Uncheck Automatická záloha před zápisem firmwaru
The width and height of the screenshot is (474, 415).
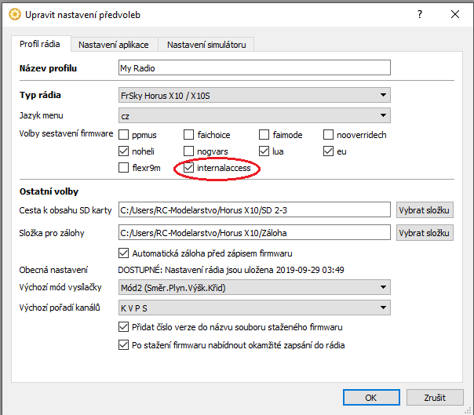123,253
